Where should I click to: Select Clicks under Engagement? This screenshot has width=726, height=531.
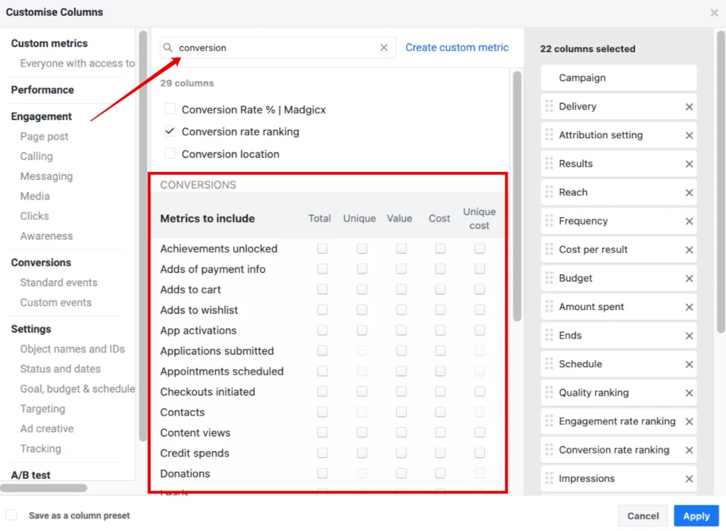[x=34, y=216]
